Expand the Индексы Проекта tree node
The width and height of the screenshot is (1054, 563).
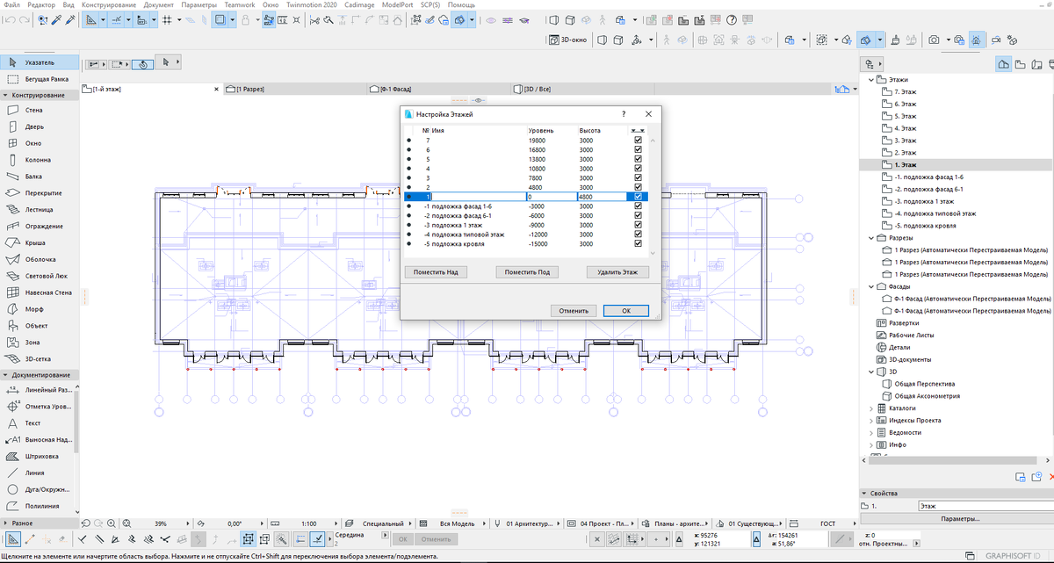click(x=871, y=421)
